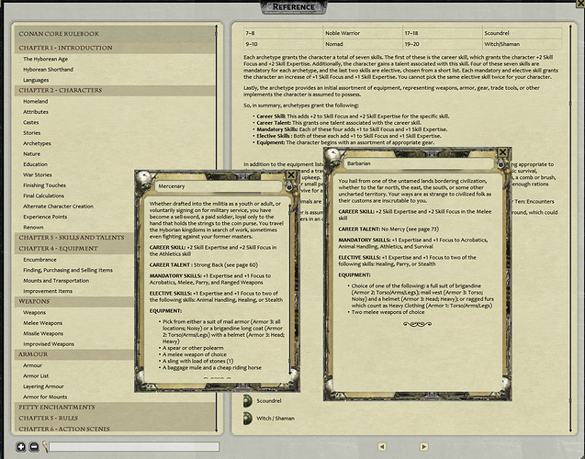585x459 pixels.
Task: Collapse Chapter 4 - Equipment section
Action: pyautogui.click(x=74, y=249)
